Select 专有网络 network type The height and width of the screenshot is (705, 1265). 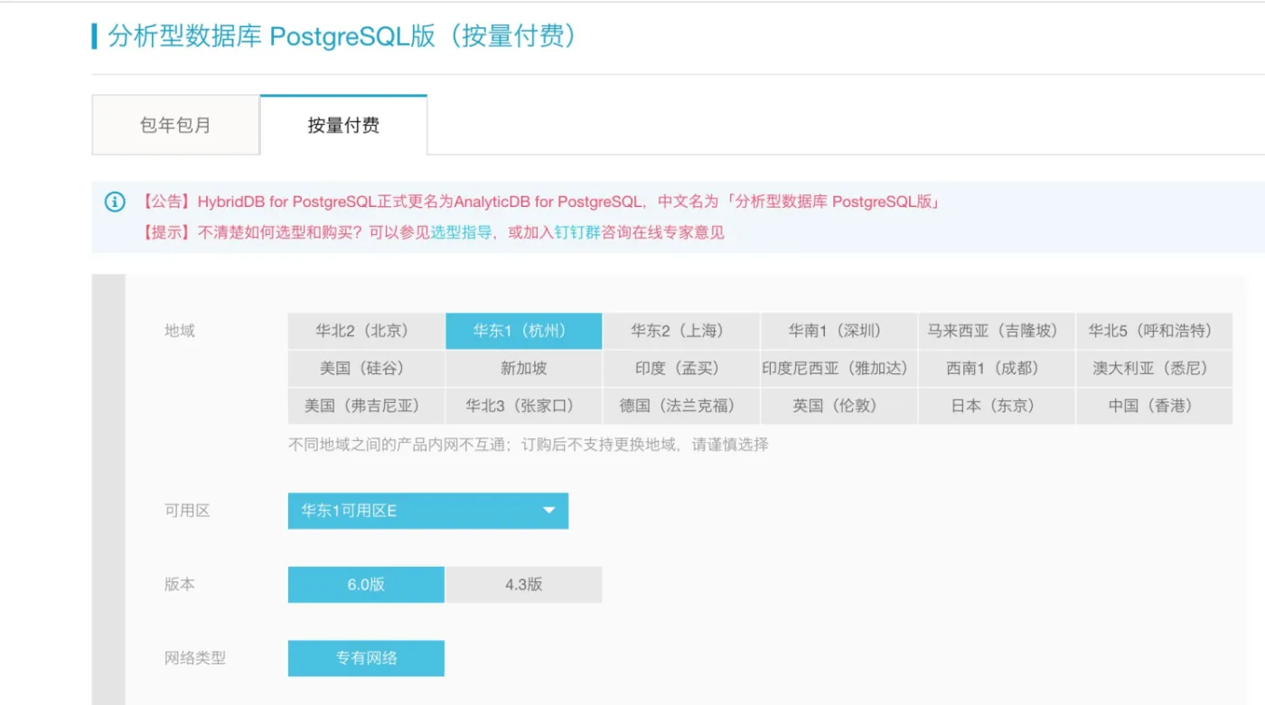(366, 658)
